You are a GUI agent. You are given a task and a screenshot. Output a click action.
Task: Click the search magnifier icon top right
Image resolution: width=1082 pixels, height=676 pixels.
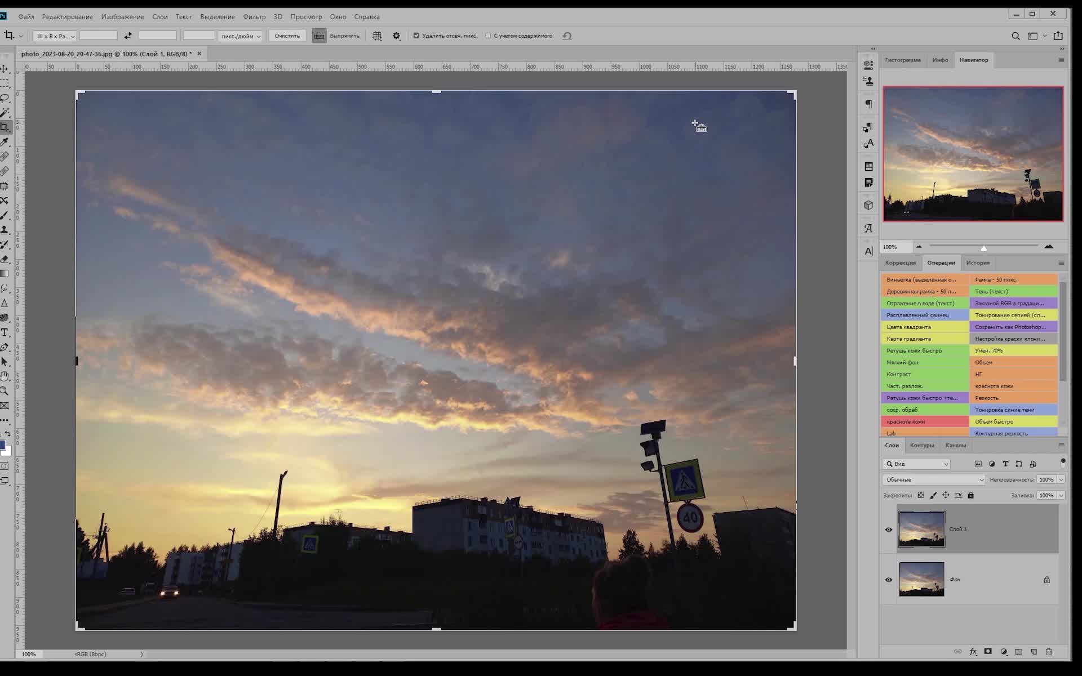(x=1016, y=36)
